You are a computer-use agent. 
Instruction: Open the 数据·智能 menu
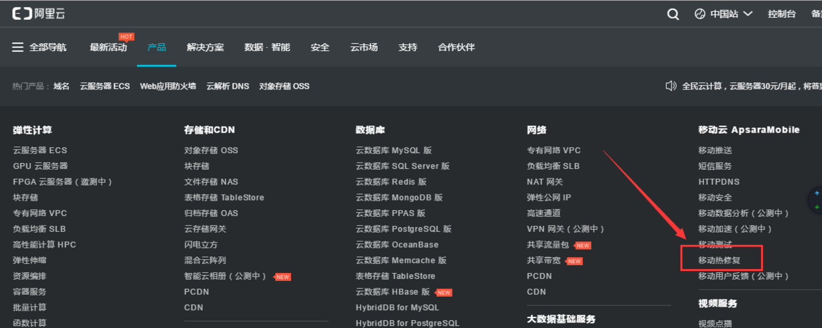pyautogui.click(x=267, y=47)
